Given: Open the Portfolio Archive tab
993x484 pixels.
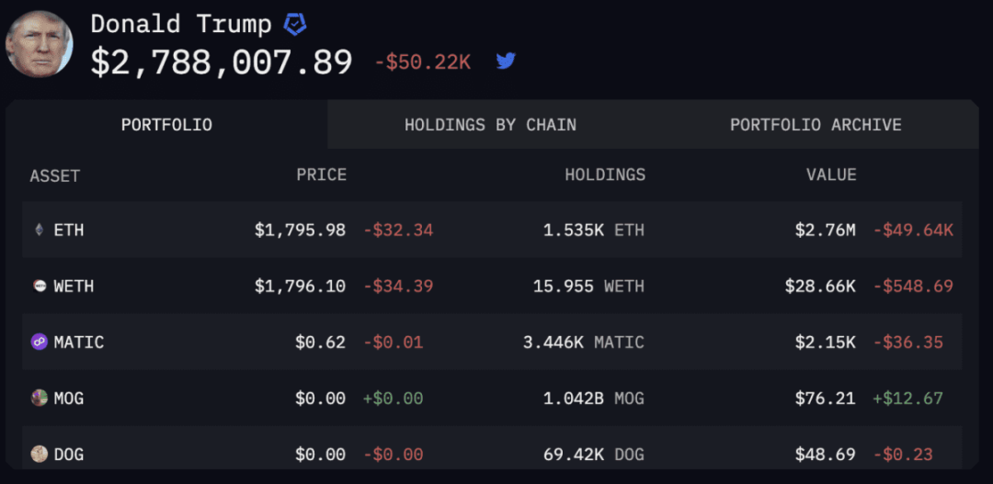Looking at the screenshot, I should [816, 125].
